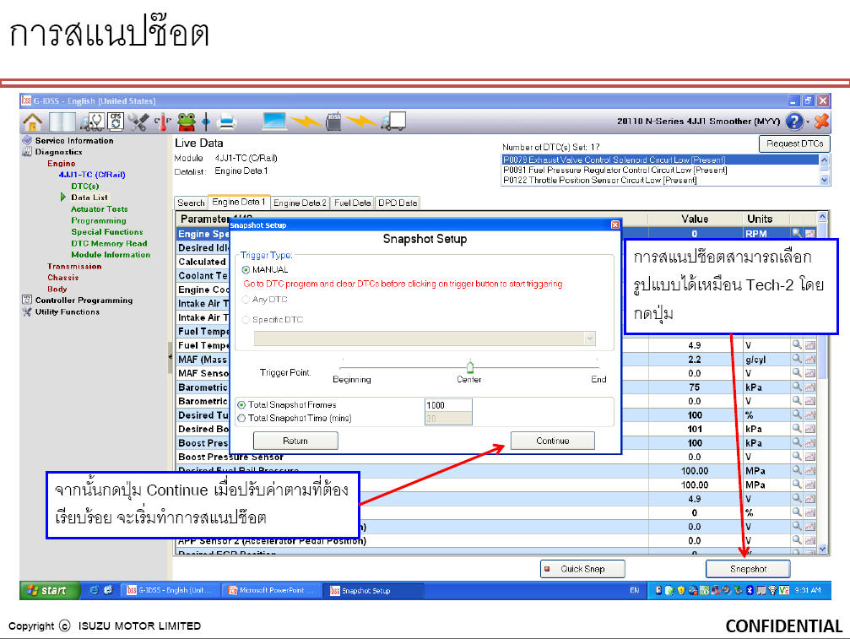Screen dimensions: 850x639
Task: Click magnifier icon in the 75 kPa barometric row
Action: [x=796, y=387]
